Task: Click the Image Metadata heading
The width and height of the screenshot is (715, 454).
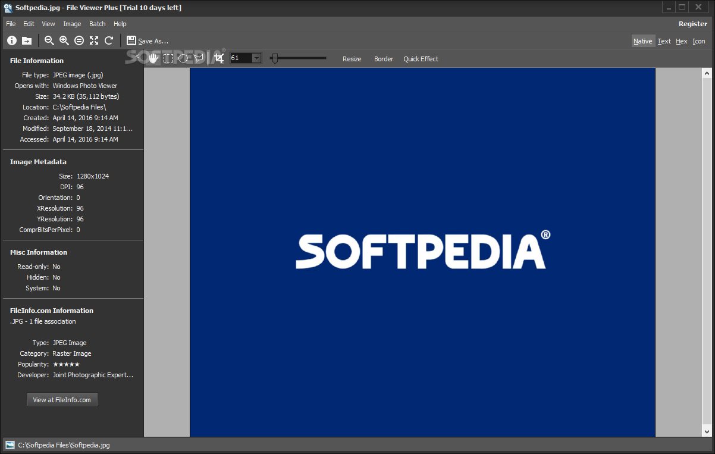Action: click(x=38, y=162)
